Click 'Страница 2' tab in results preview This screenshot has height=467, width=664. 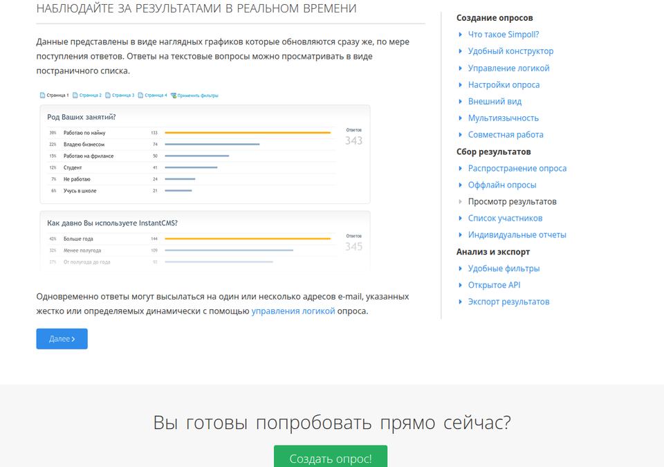pyautogui.click(x=90, y=95)
